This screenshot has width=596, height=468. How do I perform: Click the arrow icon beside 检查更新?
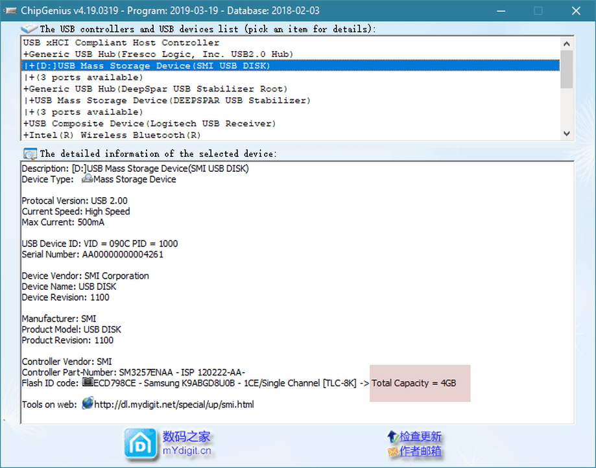[392, 436]
